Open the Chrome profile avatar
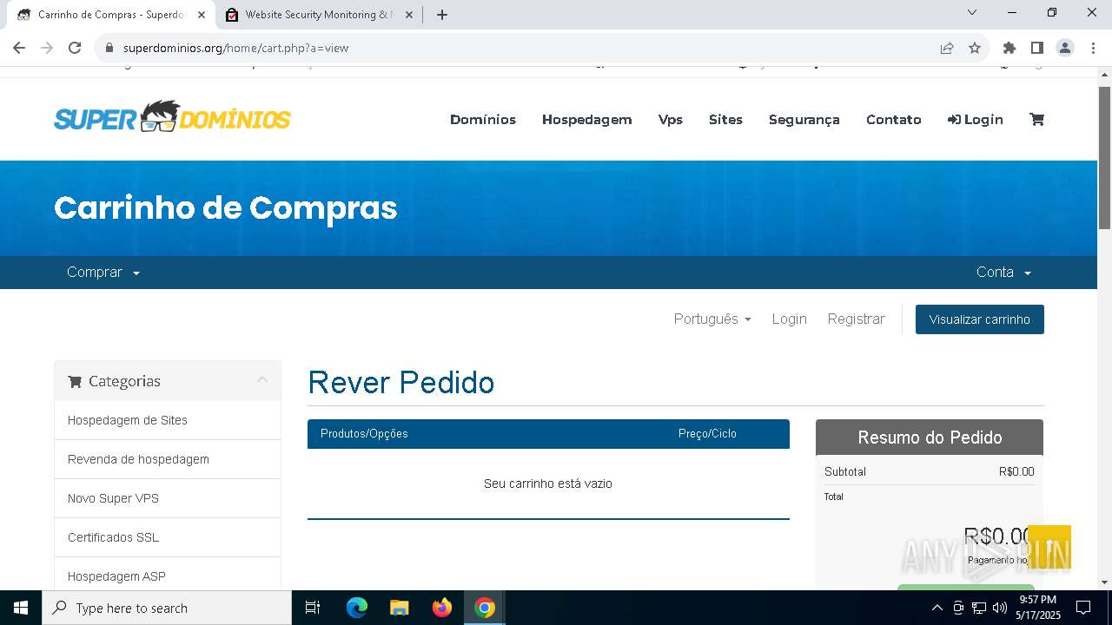Image resolution: width=1112 pixels, height=625 pixels. click(x=1065, y=48)
